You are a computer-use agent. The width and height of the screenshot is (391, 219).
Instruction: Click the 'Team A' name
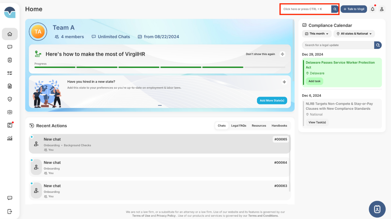(63, 28)
